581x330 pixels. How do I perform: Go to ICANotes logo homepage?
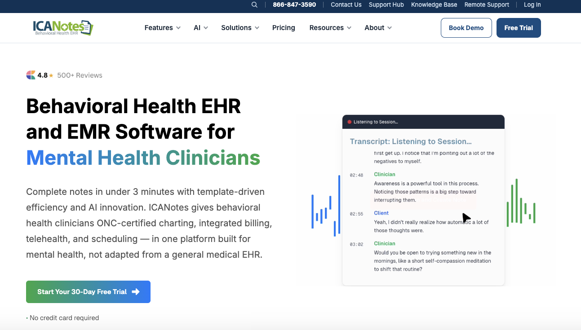[x=63, y=27]
